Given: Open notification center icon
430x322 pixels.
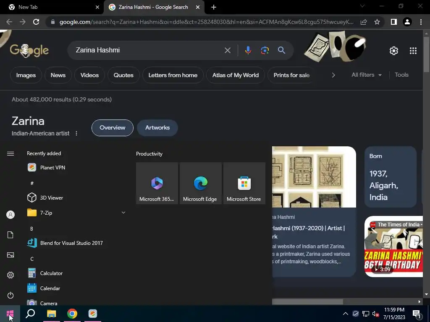Looking at the screenshot, I should coord(416,314).
